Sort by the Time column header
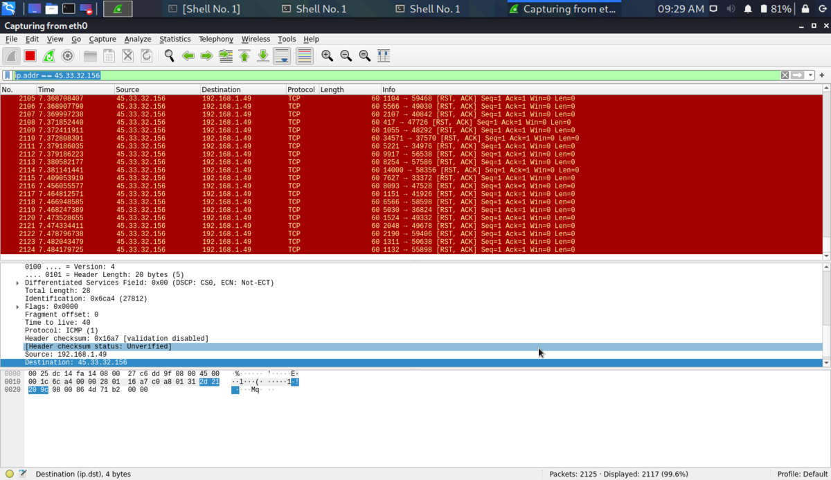The height and width of the screenshot is (480, 831). point(75,89)
